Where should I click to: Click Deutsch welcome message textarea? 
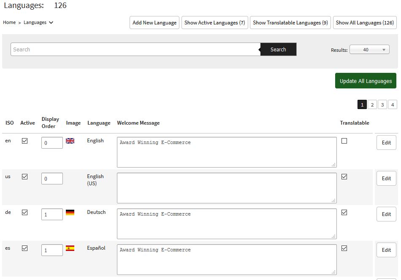227,224
